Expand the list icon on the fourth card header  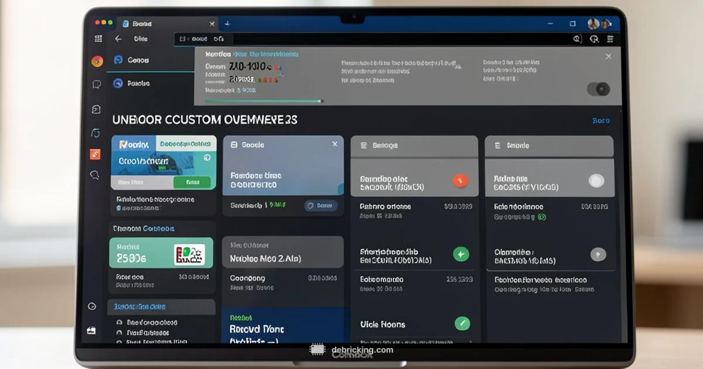497,145
